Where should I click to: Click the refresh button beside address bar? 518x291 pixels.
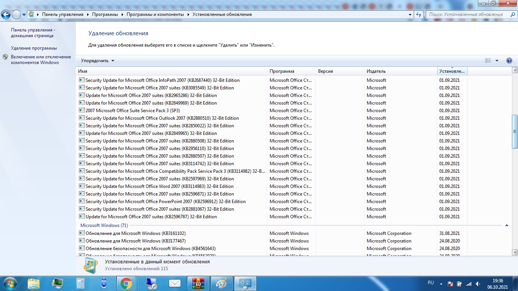[x=419, y=14]
